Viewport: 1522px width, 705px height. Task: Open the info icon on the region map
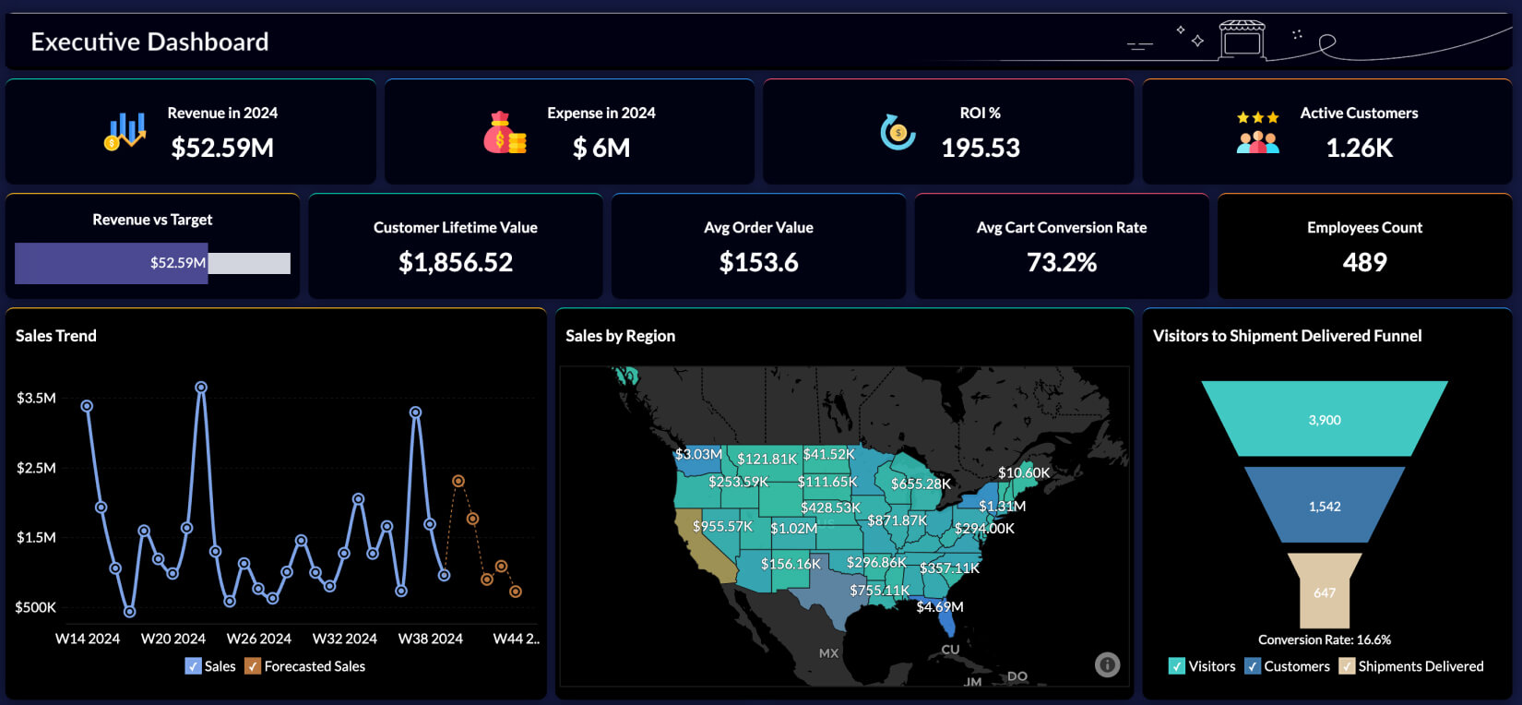pyautogui.click(x=1107, y=664)
